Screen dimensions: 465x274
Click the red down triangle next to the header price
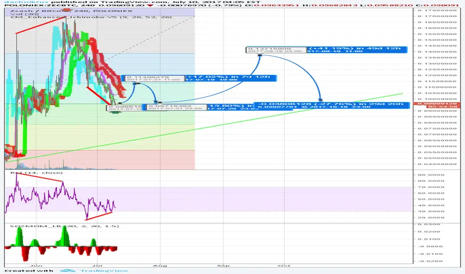click(x=150, y=5)
